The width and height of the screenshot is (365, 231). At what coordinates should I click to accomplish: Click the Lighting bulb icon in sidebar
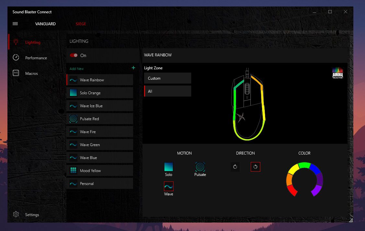(16, 42)
